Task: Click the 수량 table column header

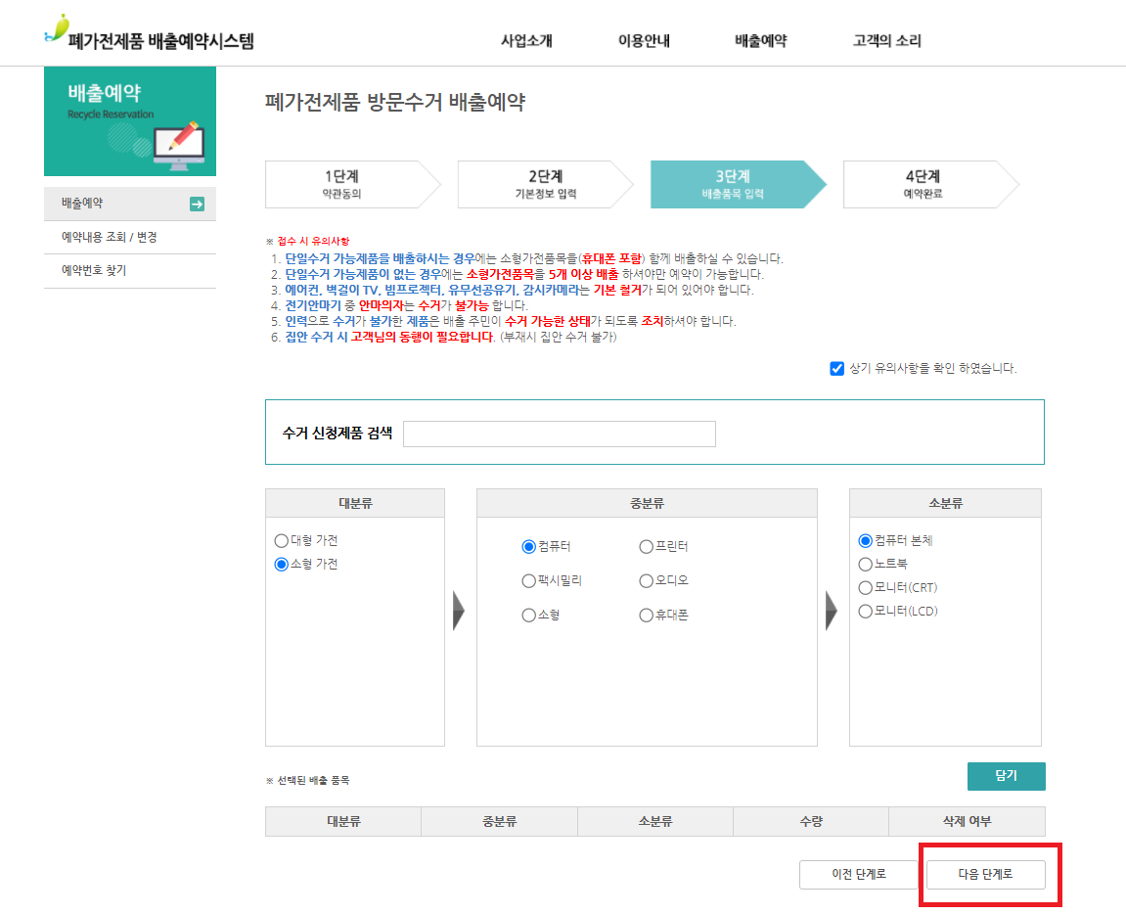Action: click(811, 821)
